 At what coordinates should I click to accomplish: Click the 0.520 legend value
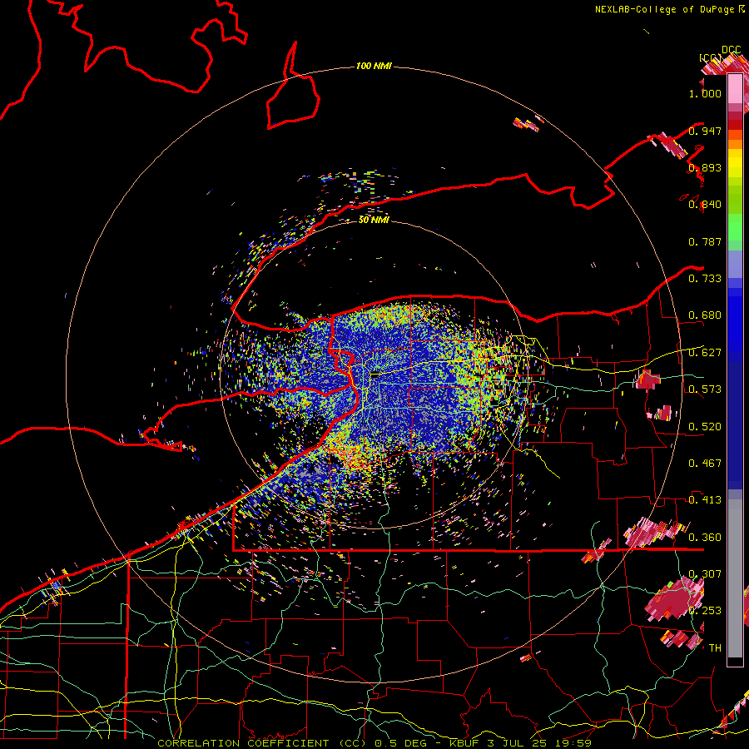pos(705,426)
